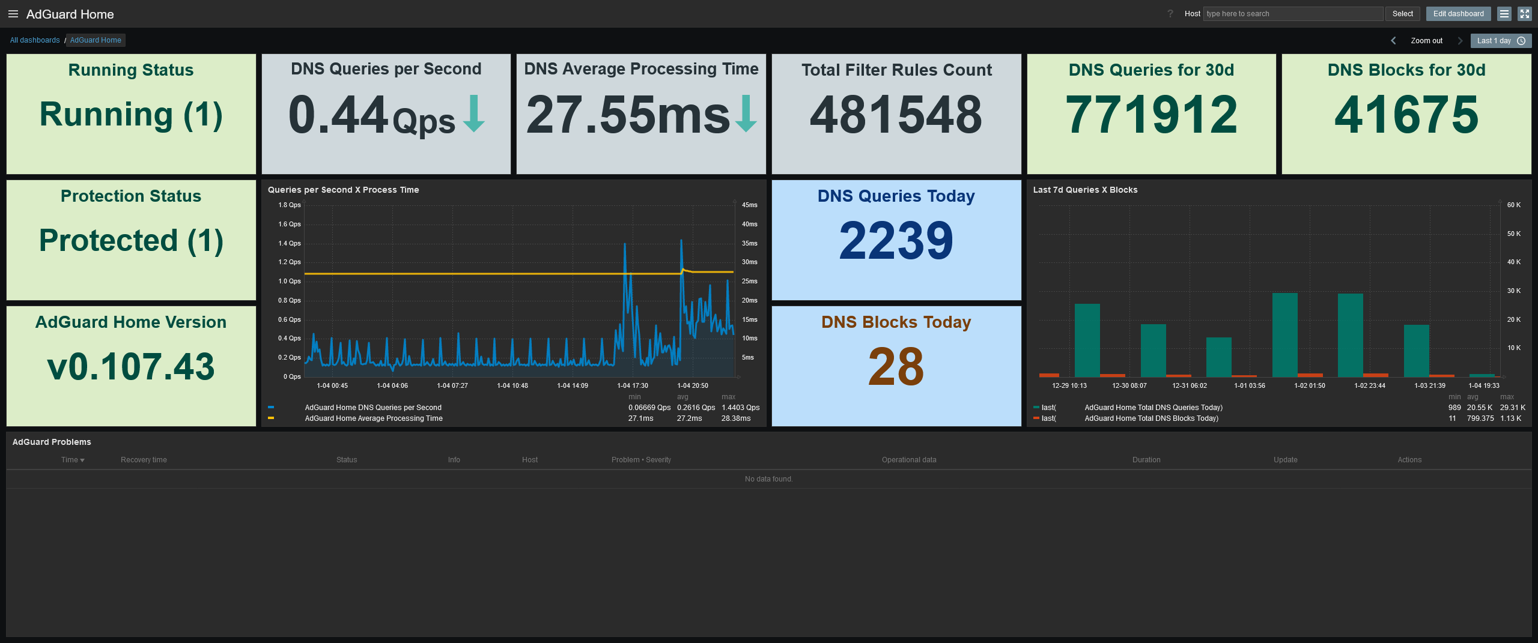This screenshot has height=643, width=1538.
Task: Click the 771912 queries for 30d value
Action: [1152, 114]
